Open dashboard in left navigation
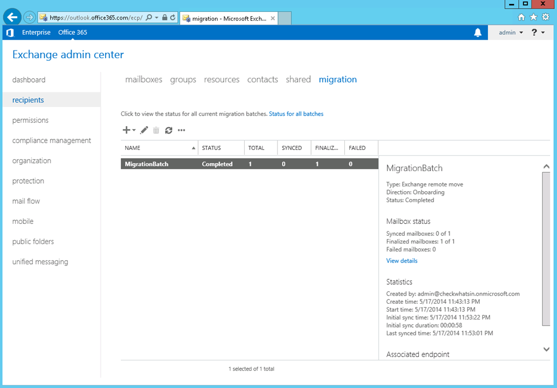This screenshot has width=557, height=388. [29, 80]
